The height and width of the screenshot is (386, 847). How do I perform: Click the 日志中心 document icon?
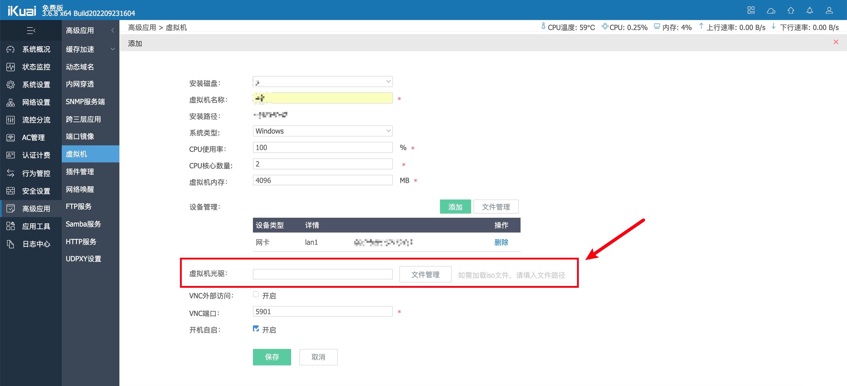coord(11,244)
